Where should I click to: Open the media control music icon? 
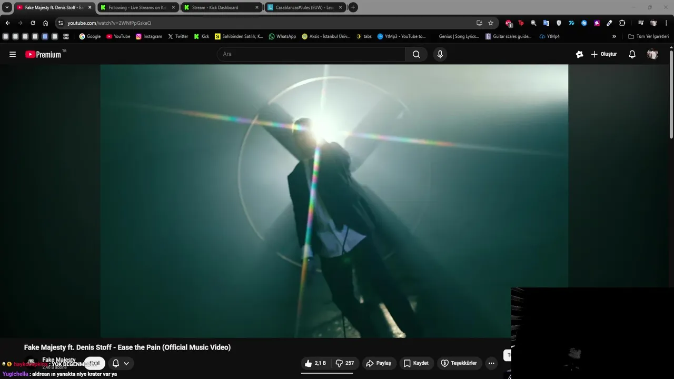click(641, 23)
